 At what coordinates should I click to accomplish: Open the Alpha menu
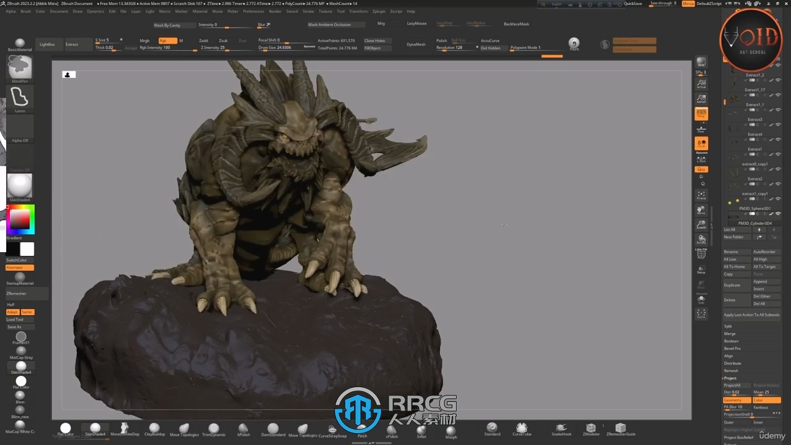pyautogui.click(x=11, y=11)
